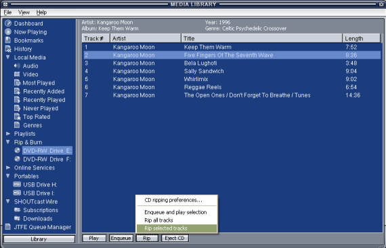Click the Rip button
Viewport: 386px width, 248px height.
coord(147,238)
